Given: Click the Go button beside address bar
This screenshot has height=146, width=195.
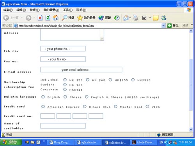Looking at the screenshot, I should click(x=173, y=25).
